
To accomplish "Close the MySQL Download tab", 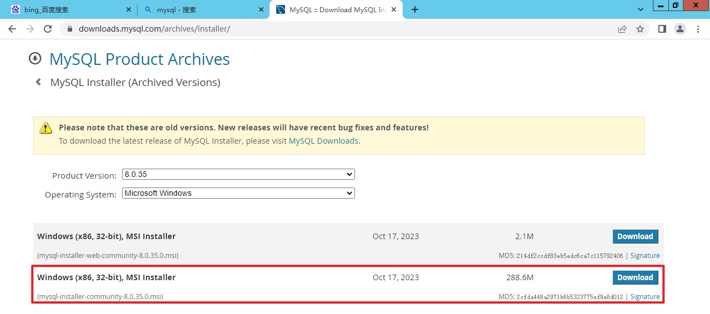I will click(395, 9).
